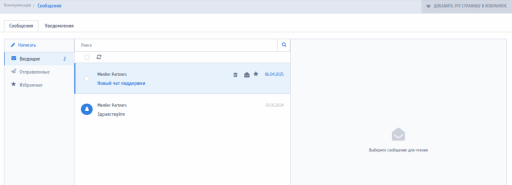Click the star icon beside Избранные
Image resolution: width=512 pixels, height=185 pixels.
[x=13, y=84]
